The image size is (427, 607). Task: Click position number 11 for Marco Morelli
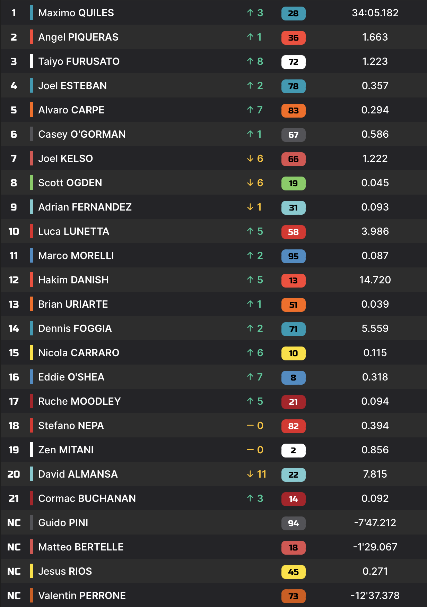coord(14,256)
